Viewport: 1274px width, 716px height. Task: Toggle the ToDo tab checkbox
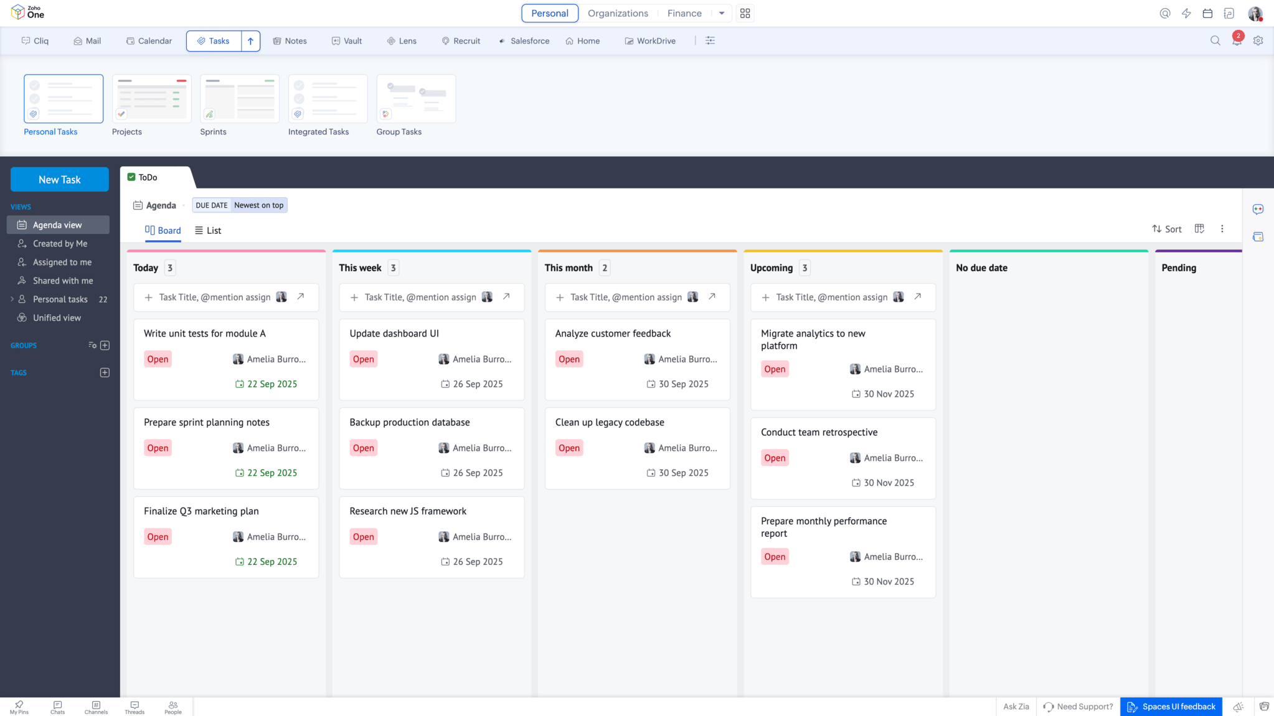click(131, 177)
